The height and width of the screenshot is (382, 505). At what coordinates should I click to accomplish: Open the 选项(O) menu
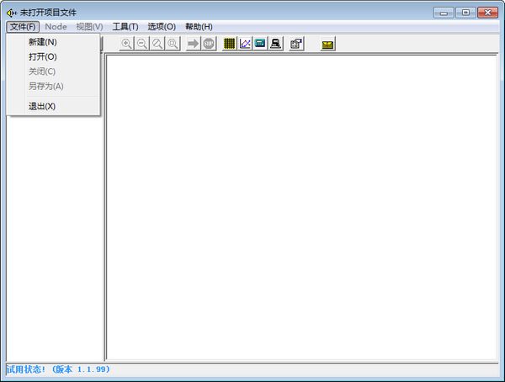pyautogui.click(x=161, y=27)
